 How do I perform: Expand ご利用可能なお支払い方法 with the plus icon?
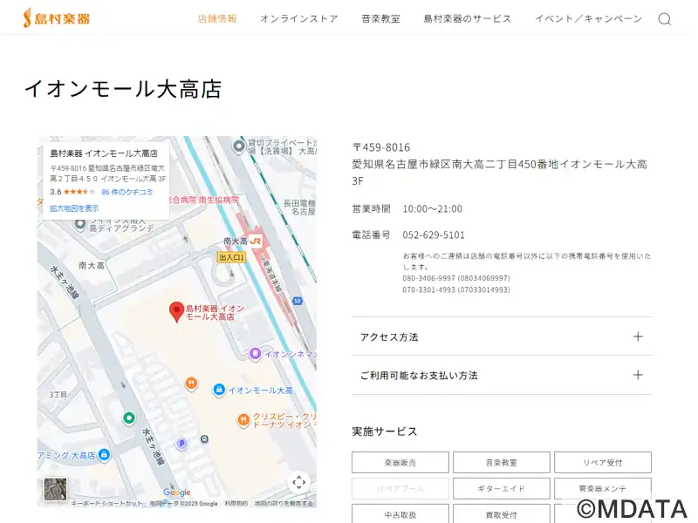638,375
